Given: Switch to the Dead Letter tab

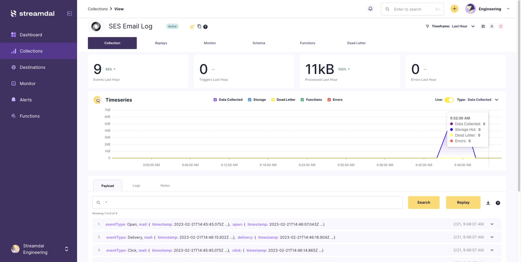Looking at the screenshot, I should pyautogui.click(x=356, y=43).
